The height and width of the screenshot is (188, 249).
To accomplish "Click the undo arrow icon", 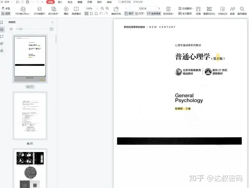I will pyautogui.click(x=33, y=2).
